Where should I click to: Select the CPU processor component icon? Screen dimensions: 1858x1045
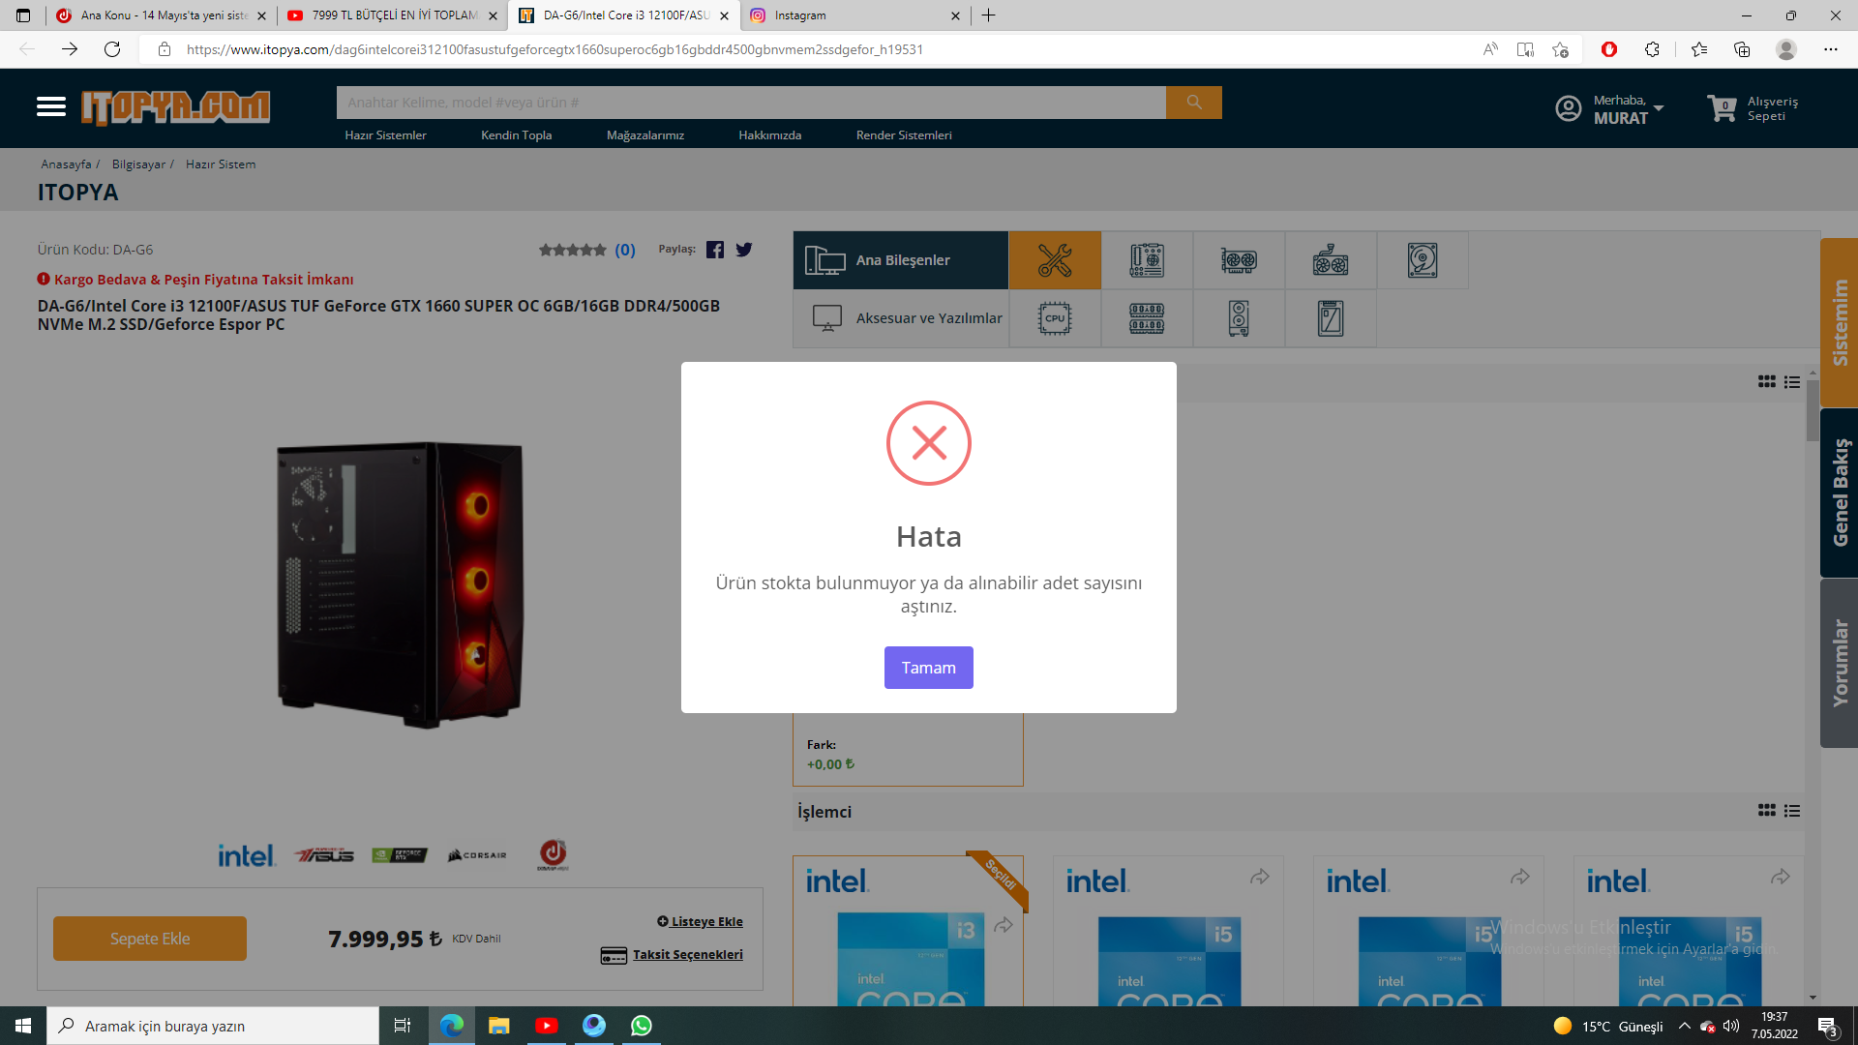pos(1054,318)
